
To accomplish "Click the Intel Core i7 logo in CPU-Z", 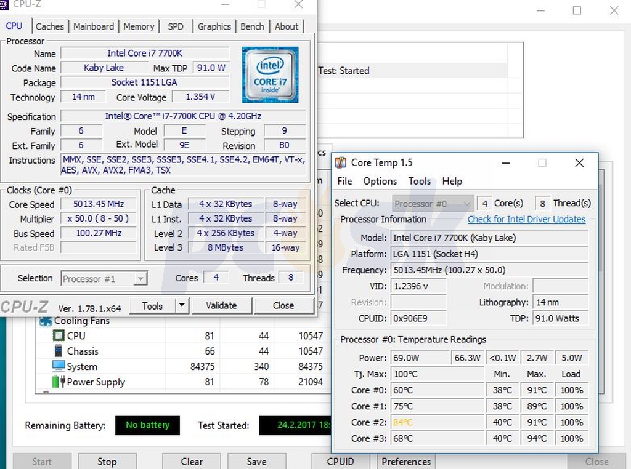I will 270,74.
